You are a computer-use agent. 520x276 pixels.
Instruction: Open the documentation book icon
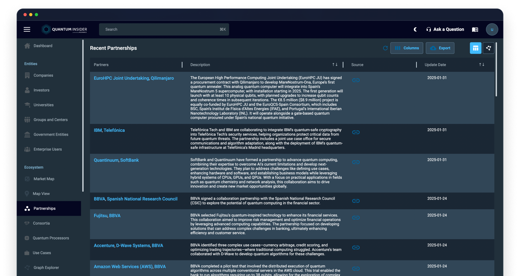click(475, 29)
